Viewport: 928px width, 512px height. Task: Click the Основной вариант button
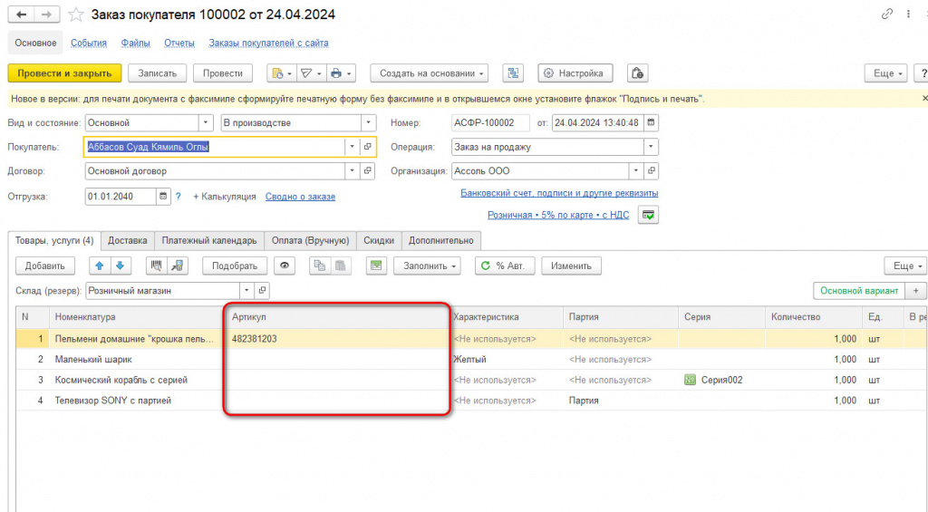[859, 291]
